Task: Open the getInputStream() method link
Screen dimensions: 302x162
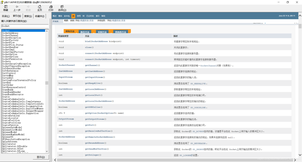Action: 95,77
